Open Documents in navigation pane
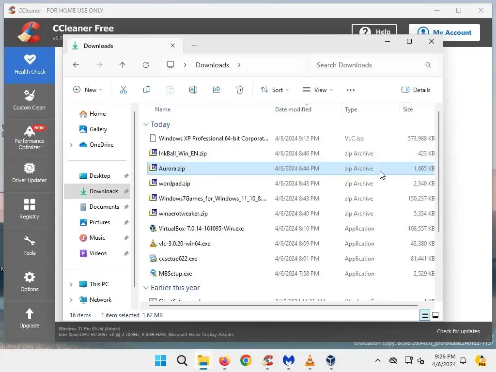496x372 pixels. tap(104, 207)
